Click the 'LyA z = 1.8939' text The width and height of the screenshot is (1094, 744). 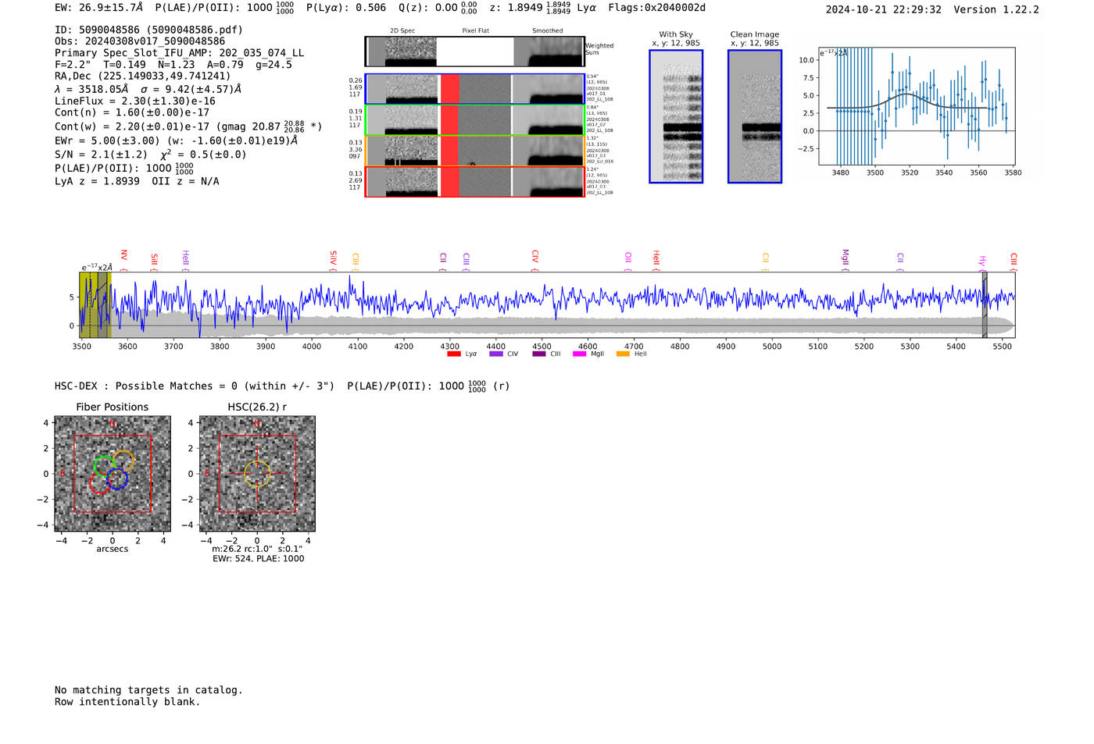click(97, 181)
